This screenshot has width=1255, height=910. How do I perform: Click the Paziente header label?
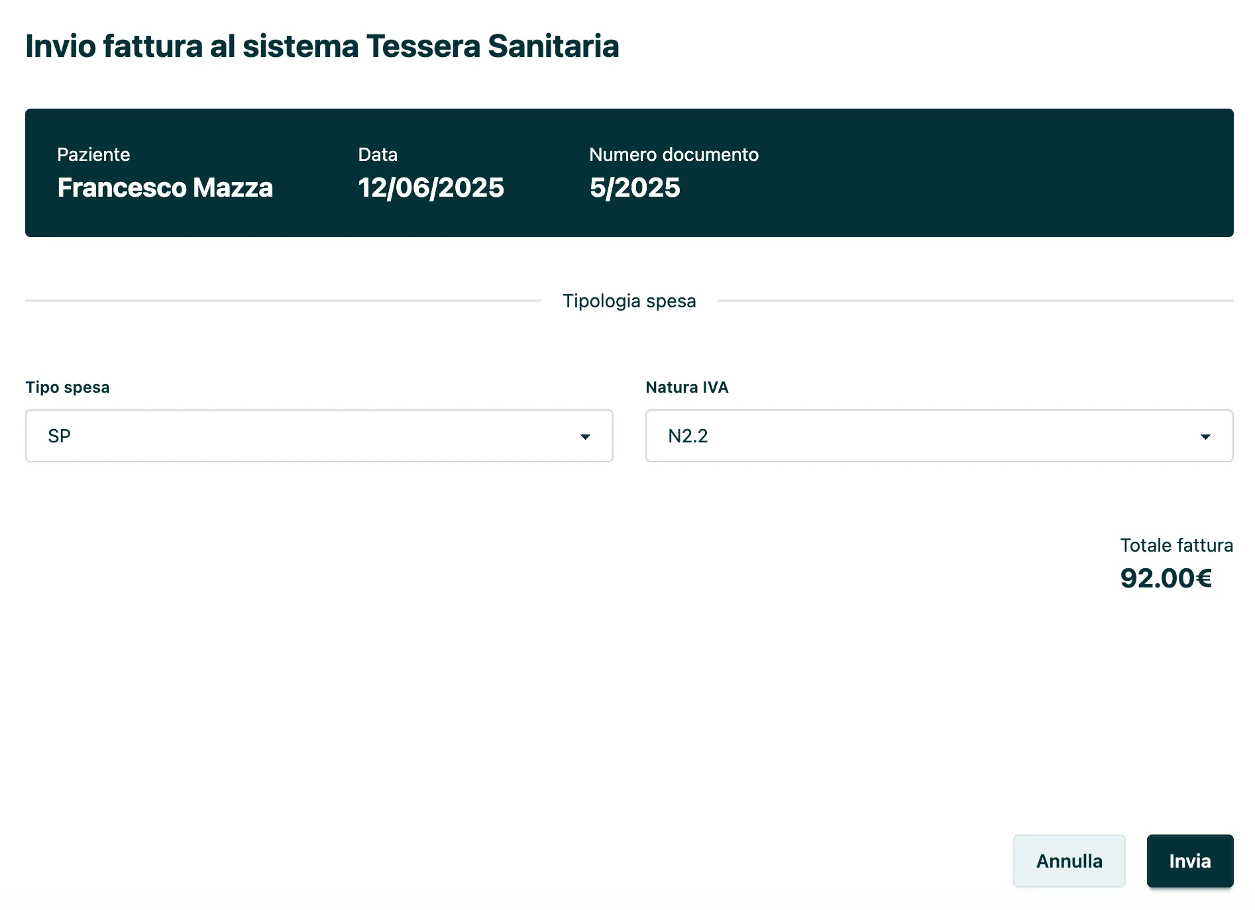pyautogui.click(x=94, y=154)
